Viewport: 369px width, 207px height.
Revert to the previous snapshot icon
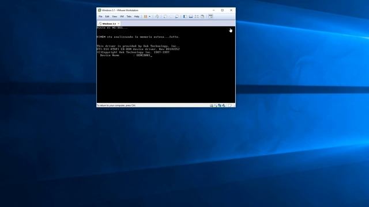(171, 17)
